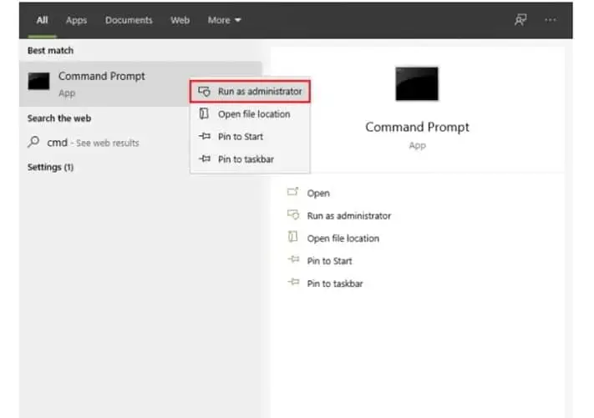Choose Pin to Start in context menu
Screen dimensions: 594x418
tap(250, 137)
